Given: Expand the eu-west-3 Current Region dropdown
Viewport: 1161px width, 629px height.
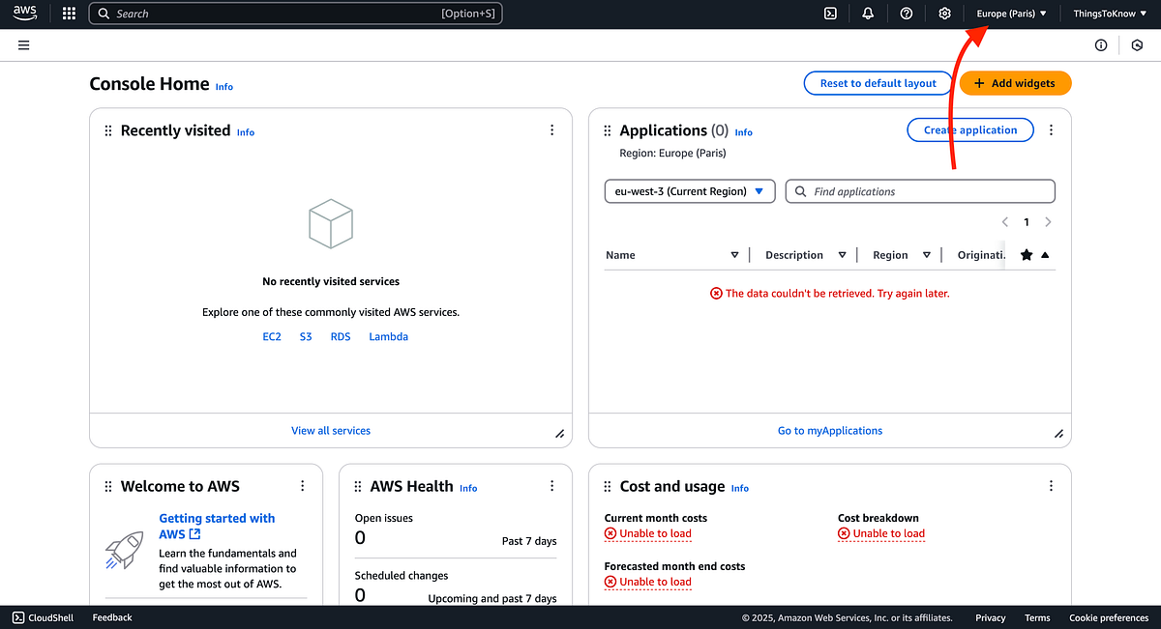Looking at the screenshot, I should pyautogui.click(x=689, y=190).
